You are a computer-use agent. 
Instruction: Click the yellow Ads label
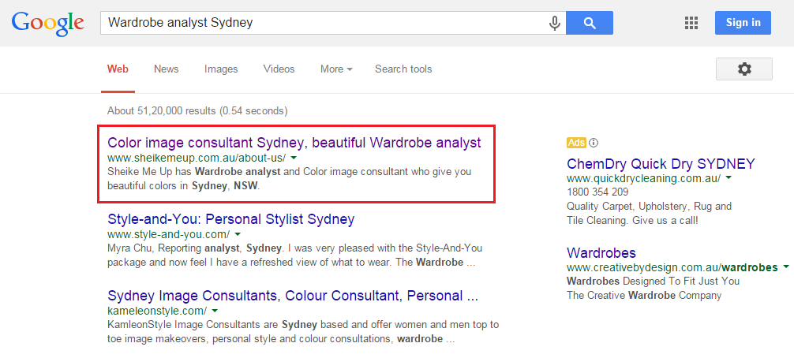[576, 143]
